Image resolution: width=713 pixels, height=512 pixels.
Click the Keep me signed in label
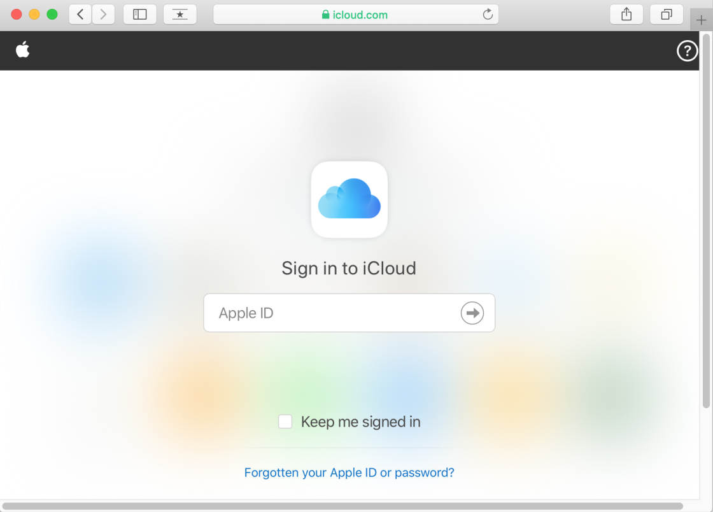[360, 422]
